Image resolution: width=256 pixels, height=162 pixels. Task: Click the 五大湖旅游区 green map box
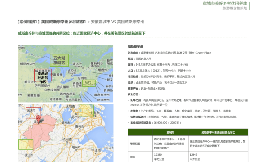click(59, 60)
